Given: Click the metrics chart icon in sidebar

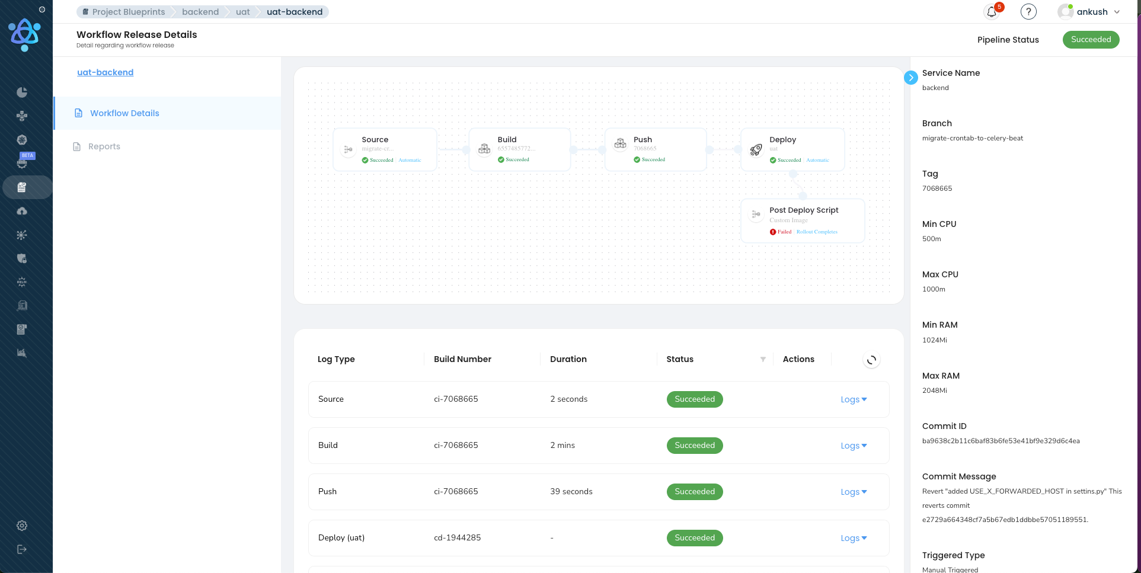Looking at the screenshot, I should [x=21, y=353].
